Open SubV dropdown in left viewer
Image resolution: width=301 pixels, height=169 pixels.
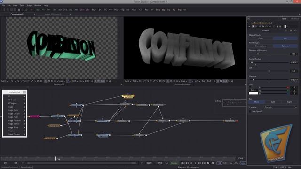point(4,81)
